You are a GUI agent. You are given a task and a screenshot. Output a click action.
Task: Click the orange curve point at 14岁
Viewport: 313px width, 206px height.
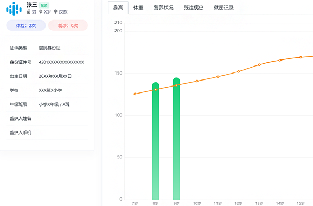[280, 60]
